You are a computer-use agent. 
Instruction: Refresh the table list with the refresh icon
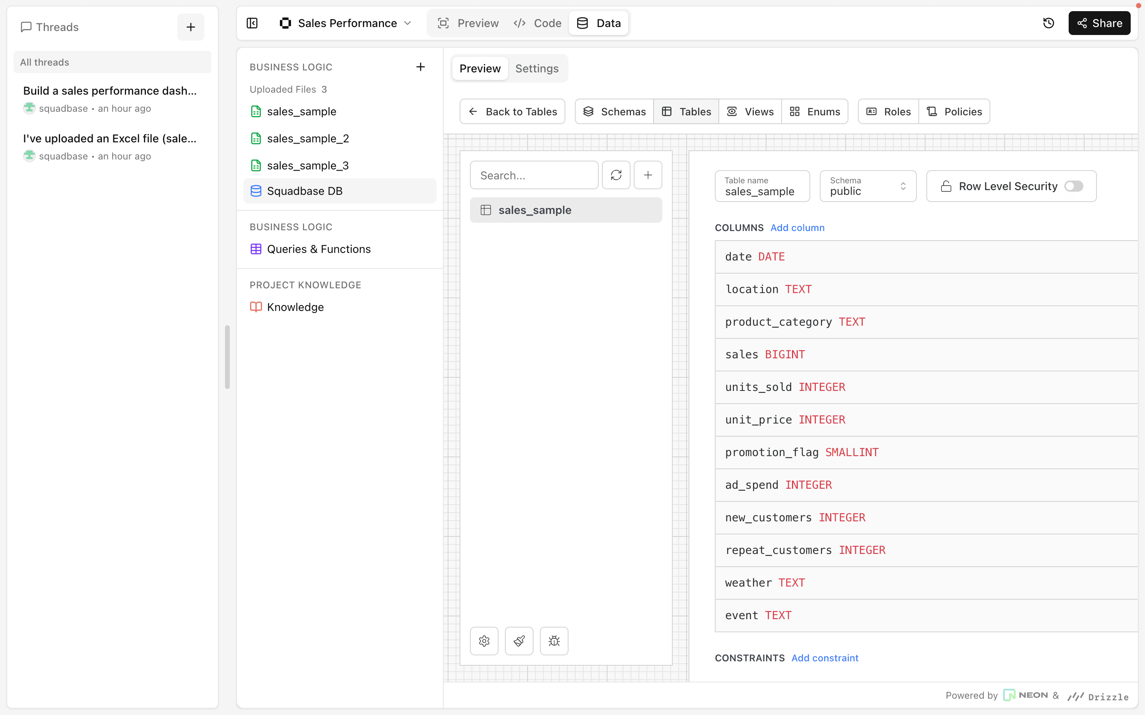(615, 175)
